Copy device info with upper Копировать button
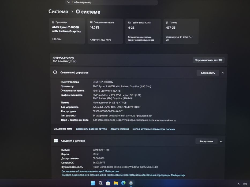 tap(208, 73)
